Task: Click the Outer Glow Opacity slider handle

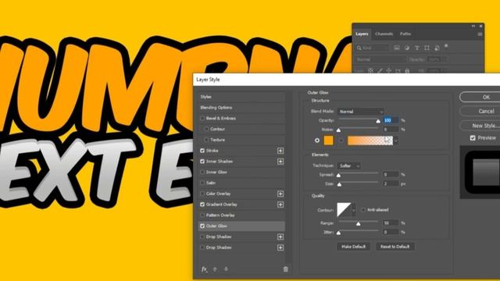Action: point(378,121)
